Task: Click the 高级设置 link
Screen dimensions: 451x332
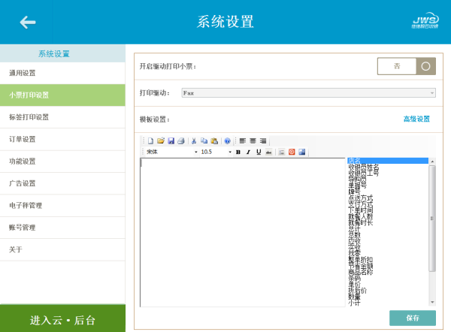Action: click(416, 119)
